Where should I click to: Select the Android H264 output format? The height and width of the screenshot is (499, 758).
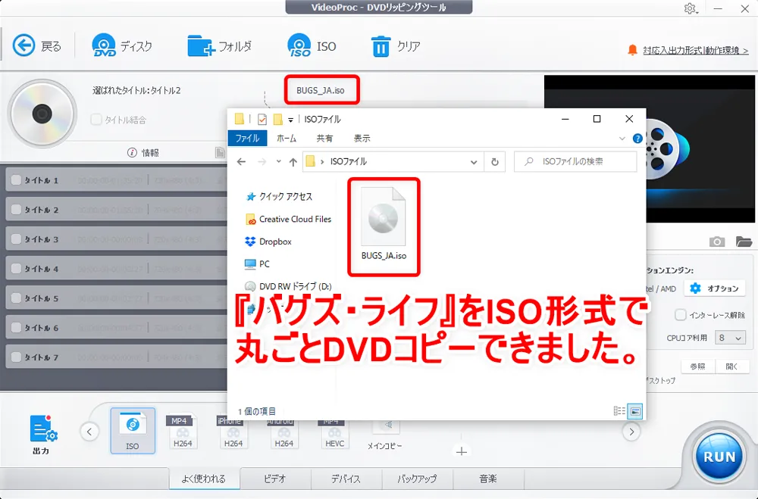coord(283,432)
